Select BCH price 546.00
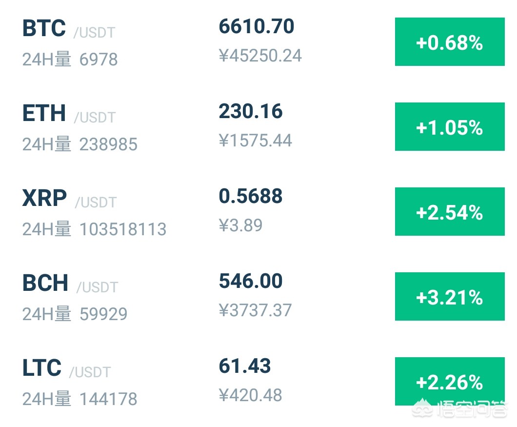 251,281
